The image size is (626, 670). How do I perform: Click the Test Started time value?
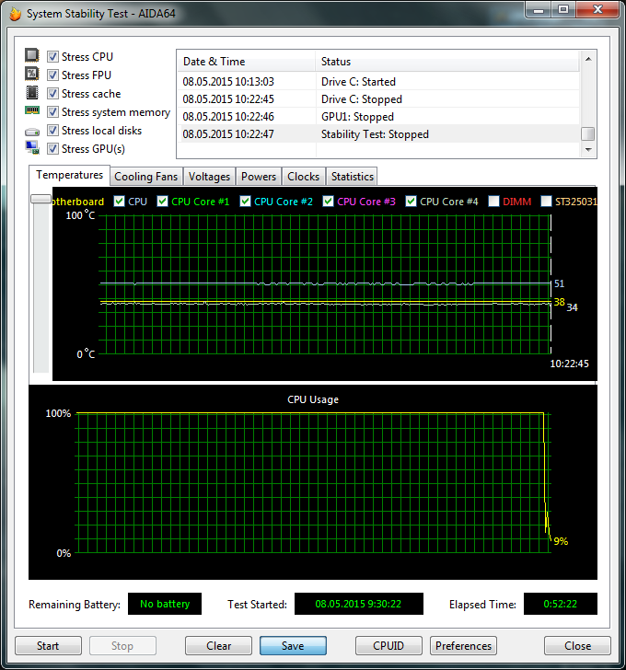point(358,604)
